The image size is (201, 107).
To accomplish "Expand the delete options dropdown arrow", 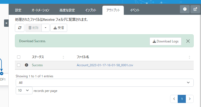I will [46, 28].
